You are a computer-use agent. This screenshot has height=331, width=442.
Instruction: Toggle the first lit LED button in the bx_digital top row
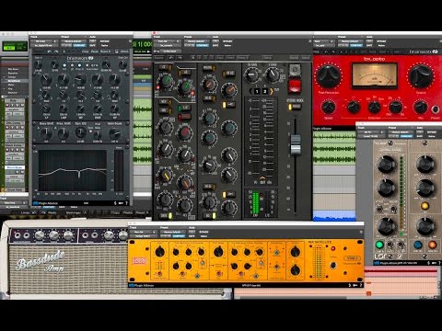click(x=64, y=65)
